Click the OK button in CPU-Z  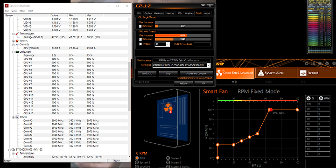[x=203, y=84]
